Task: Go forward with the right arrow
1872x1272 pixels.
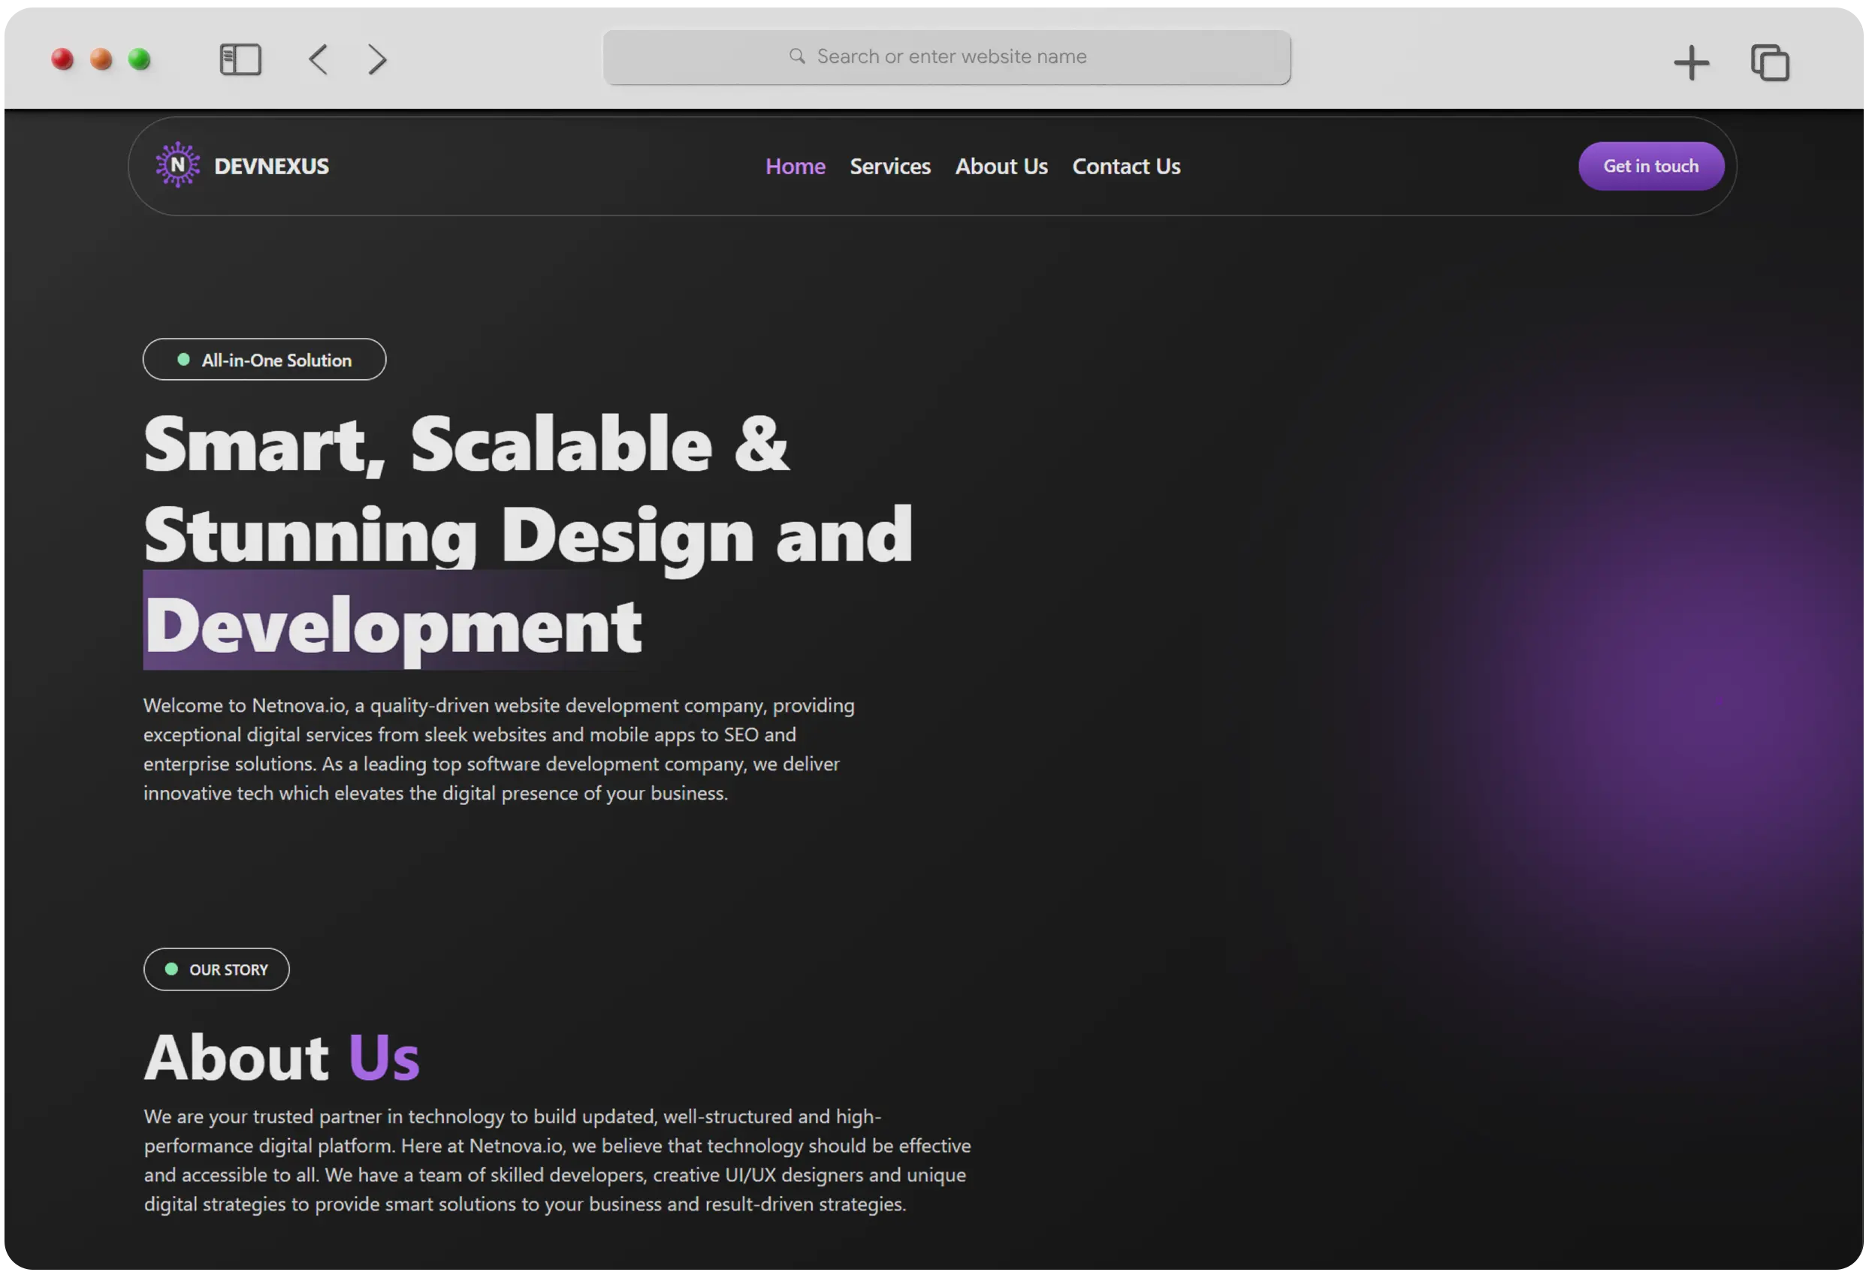Action: (377, 59)
